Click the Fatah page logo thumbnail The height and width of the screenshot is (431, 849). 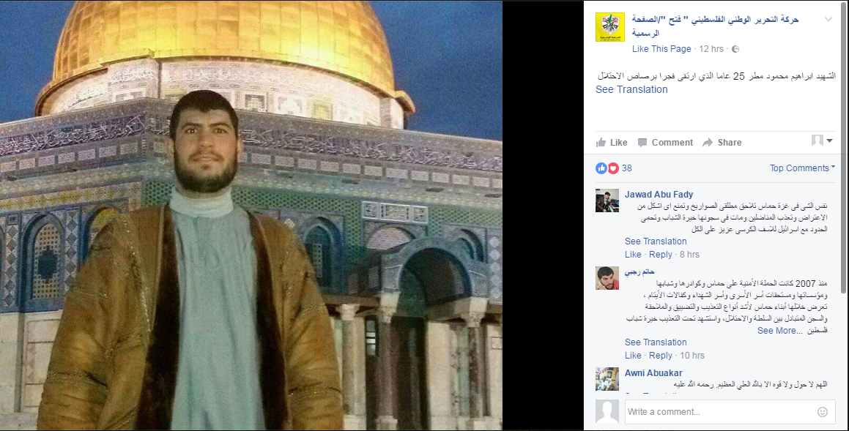click(x=609, y=27)
